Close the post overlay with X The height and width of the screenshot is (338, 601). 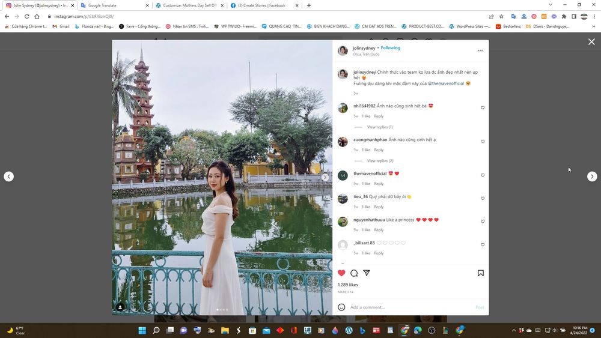[591, 41]
